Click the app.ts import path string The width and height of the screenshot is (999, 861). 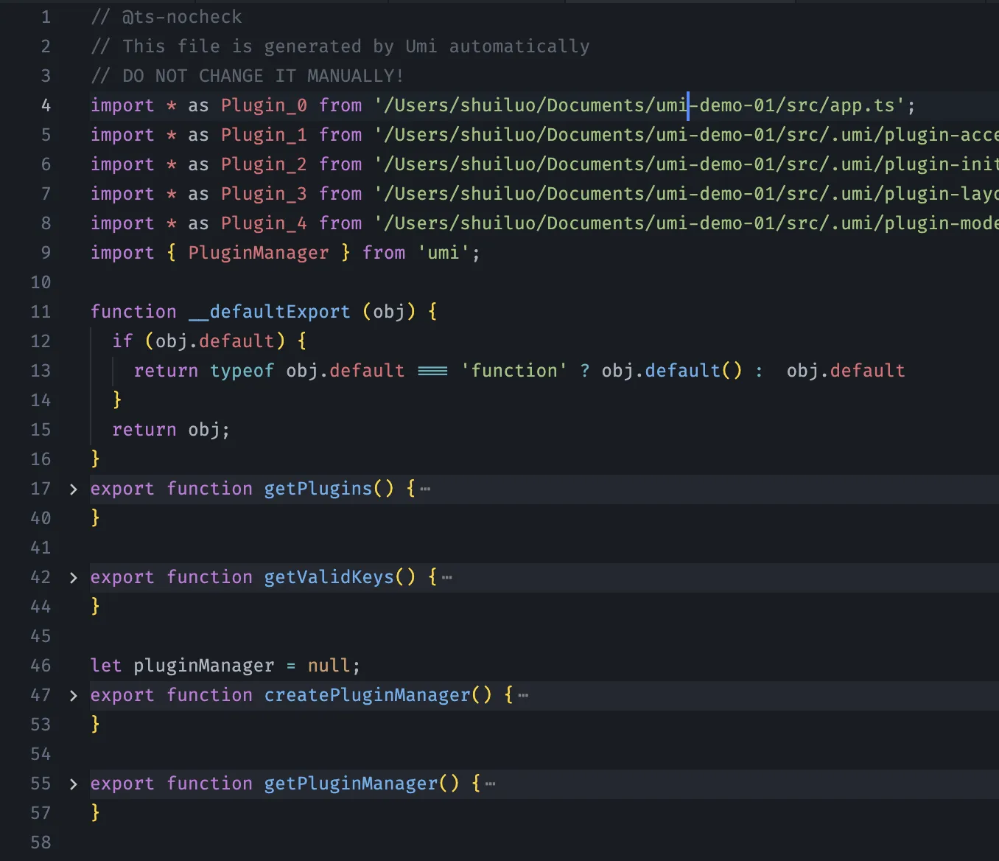[x=639, y=105]
